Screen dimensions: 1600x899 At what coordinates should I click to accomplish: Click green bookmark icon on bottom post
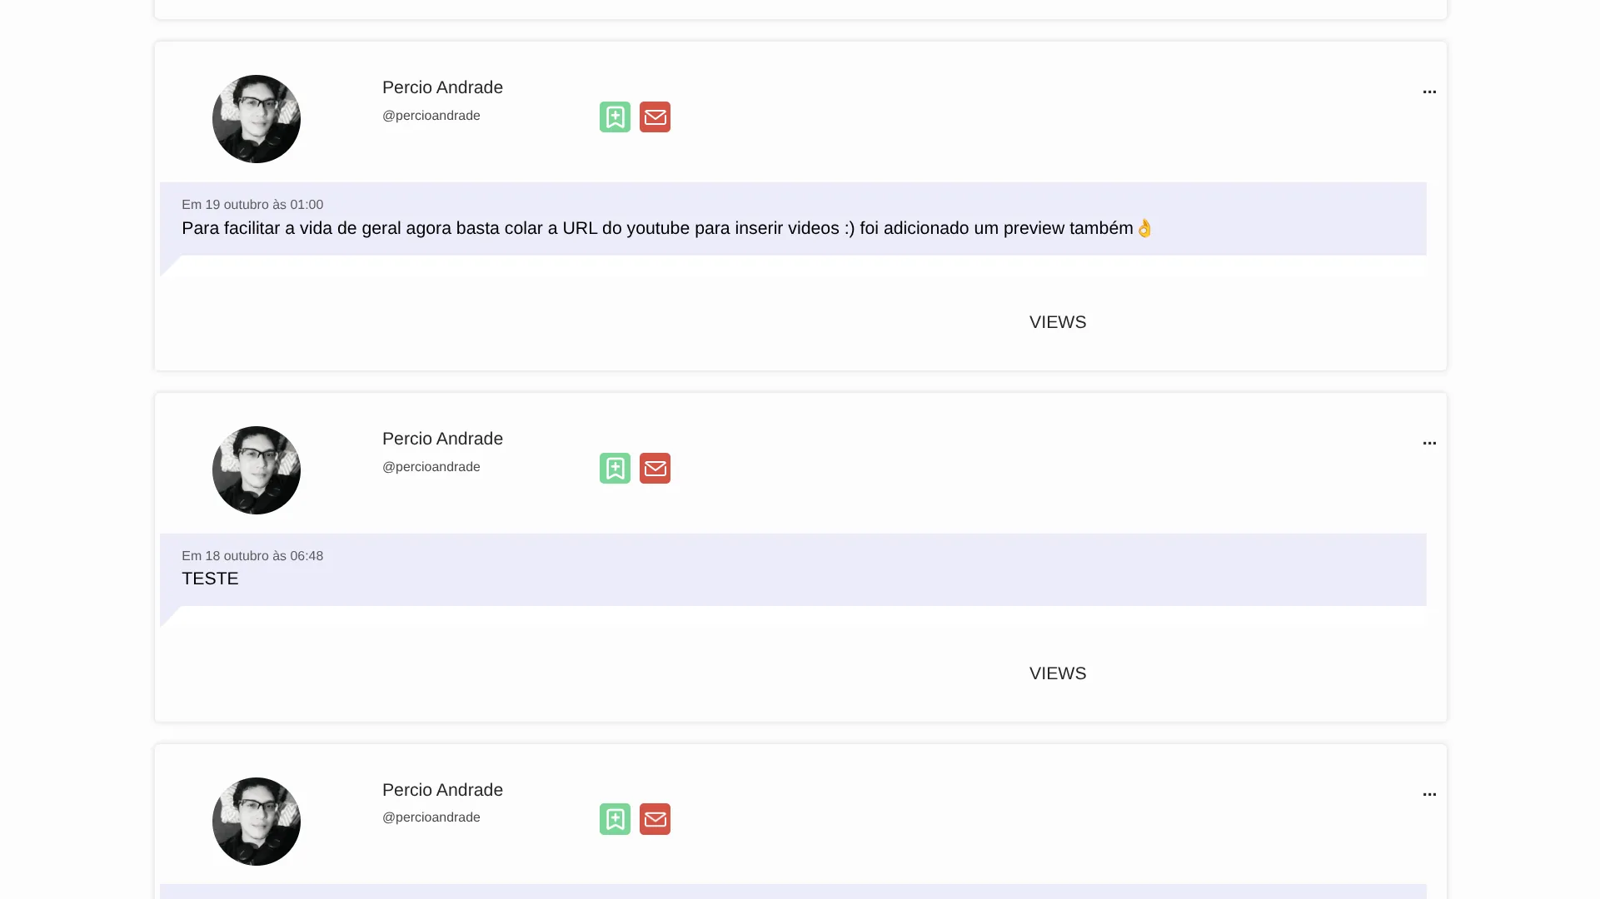pyautogui.click(x=615, y=819)
